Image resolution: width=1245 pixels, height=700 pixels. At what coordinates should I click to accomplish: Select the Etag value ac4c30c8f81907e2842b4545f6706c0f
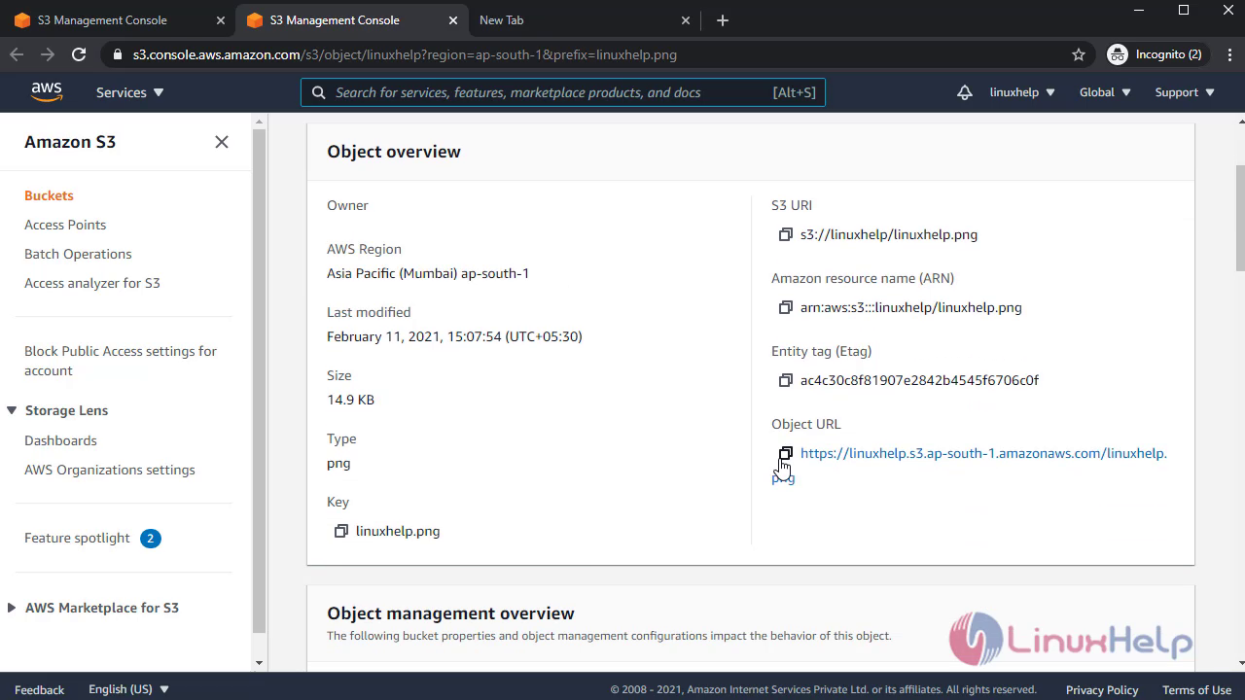pyautogui.click(x=919, y=380)
